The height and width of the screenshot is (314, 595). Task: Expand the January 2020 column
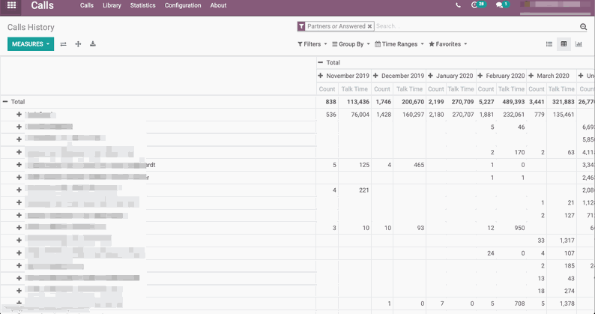point(450,76)
